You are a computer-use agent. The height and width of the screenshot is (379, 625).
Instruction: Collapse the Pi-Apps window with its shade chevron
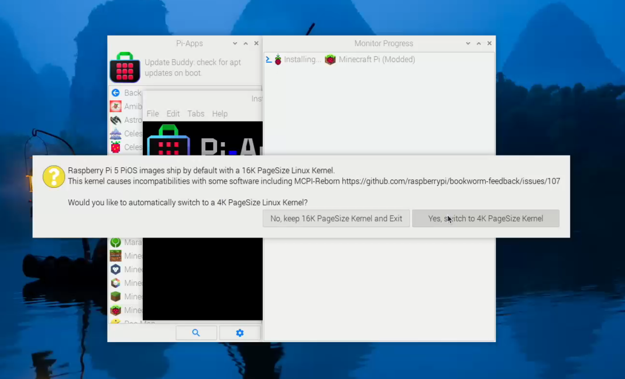235,43
